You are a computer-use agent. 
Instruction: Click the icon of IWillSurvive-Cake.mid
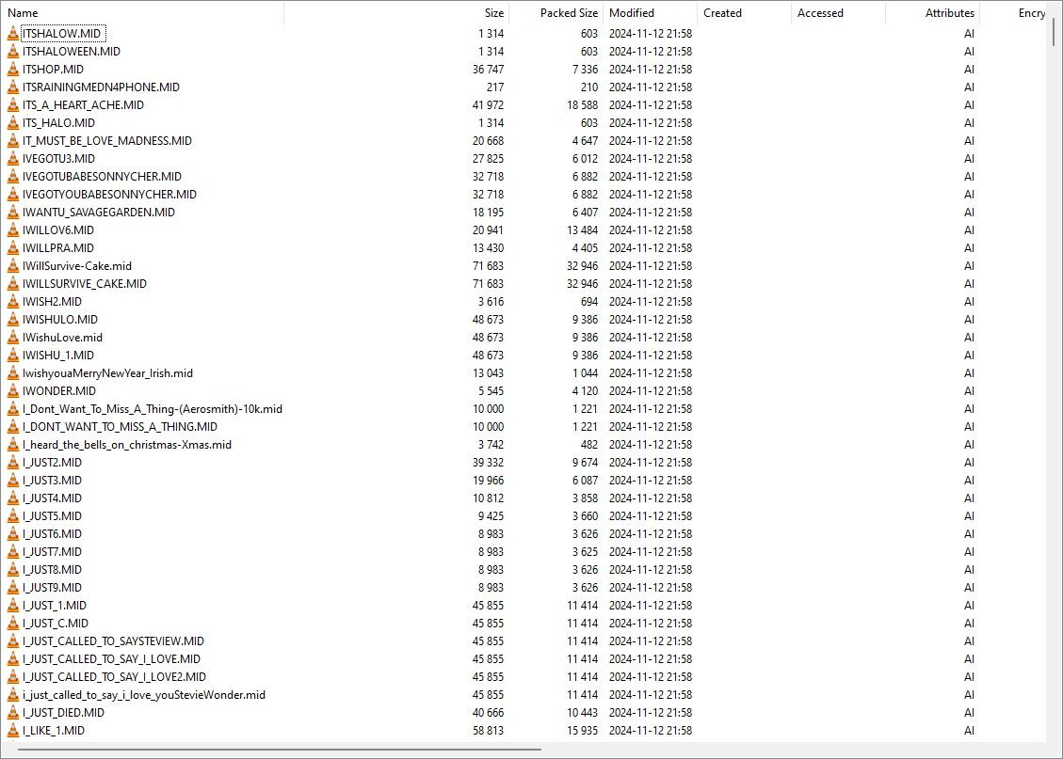coord(13,266)
